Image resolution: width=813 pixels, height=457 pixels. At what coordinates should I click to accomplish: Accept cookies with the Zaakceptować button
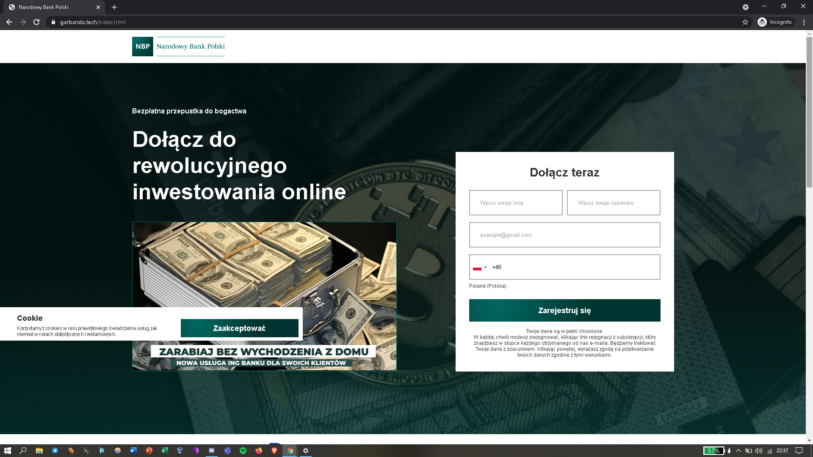point(239,328)
